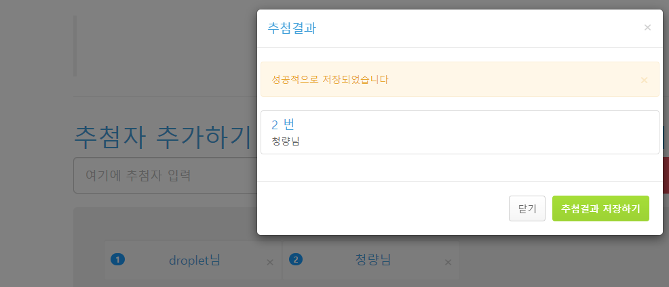
Task: Click the vertical gray bar at upper left
Action: pyautogui.click(x=75, y=46)
